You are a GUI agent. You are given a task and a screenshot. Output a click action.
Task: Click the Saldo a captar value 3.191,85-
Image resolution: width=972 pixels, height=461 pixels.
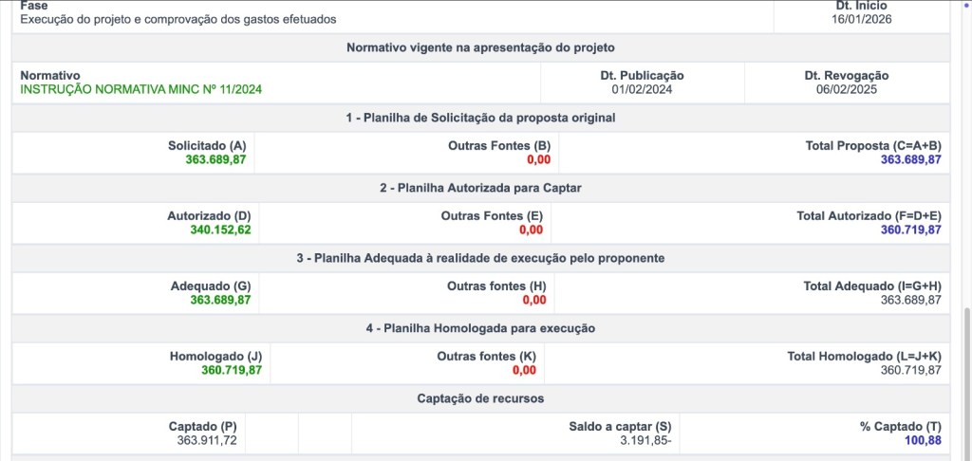tap(645, 441)
